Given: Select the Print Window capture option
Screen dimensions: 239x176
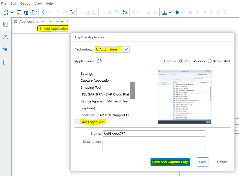Looking at the screenshot, I should tap(181, 61).
